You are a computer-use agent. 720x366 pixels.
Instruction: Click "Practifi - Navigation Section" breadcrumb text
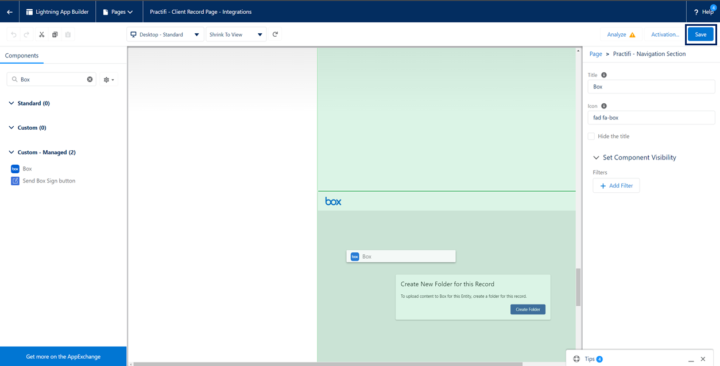pos(649,54)
